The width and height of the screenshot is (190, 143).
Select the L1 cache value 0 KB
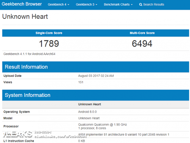(x=82, y=141)
